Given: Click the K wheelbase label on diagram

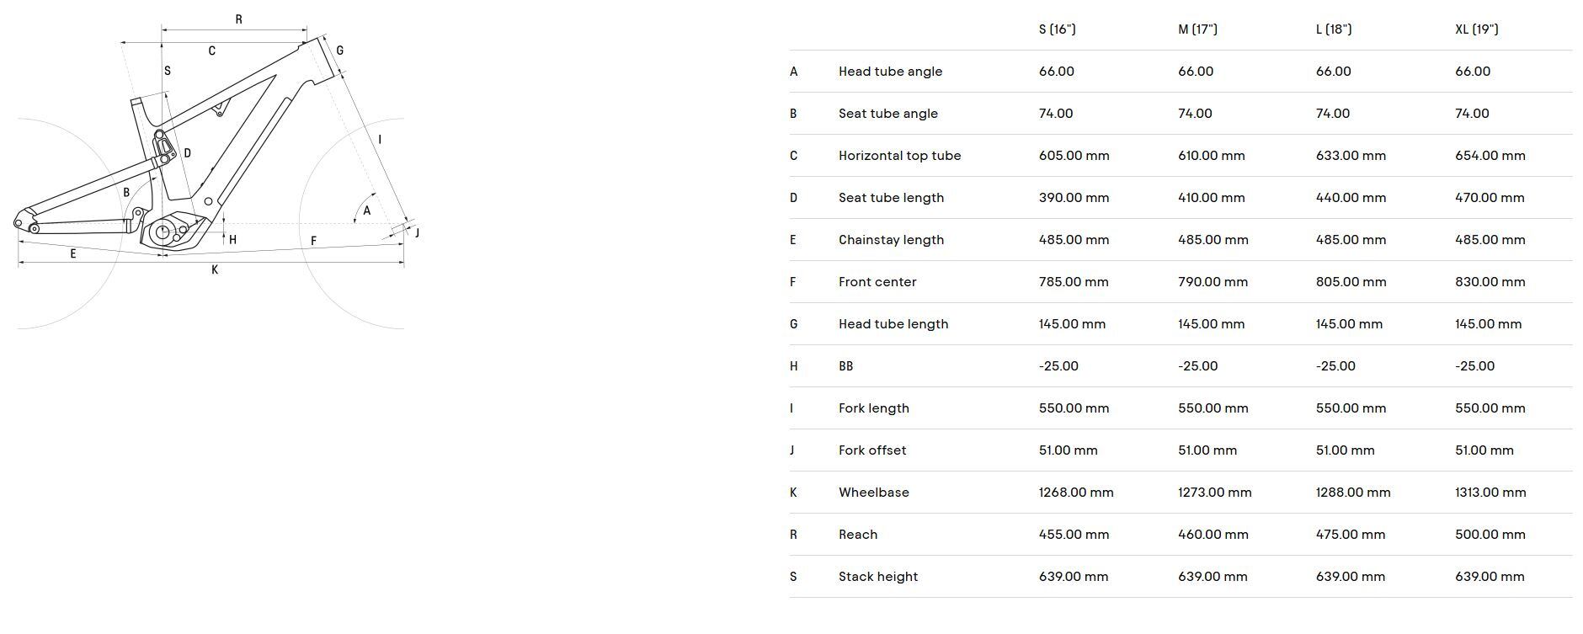Looking at the screenshot, I should pos(215,270).
